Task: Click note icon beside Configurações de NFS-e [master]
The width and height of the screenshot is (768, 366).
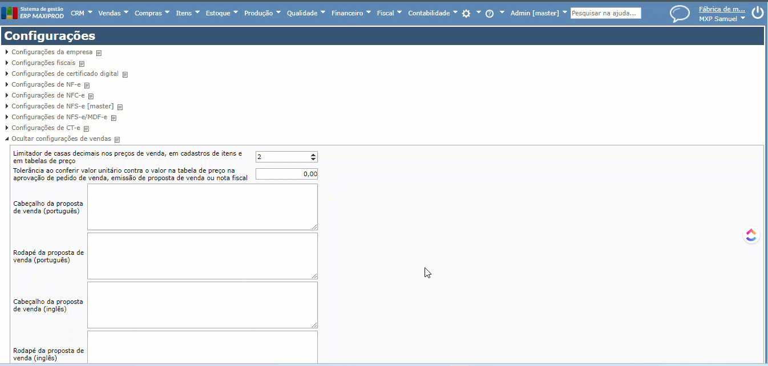Action: pos(120,107)
